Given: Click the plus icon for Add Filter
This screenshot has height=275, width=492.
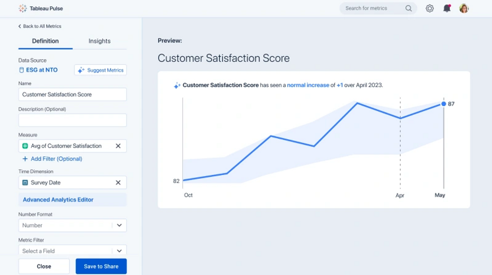Looking at the screenshot, I should (x=25, y=159).
